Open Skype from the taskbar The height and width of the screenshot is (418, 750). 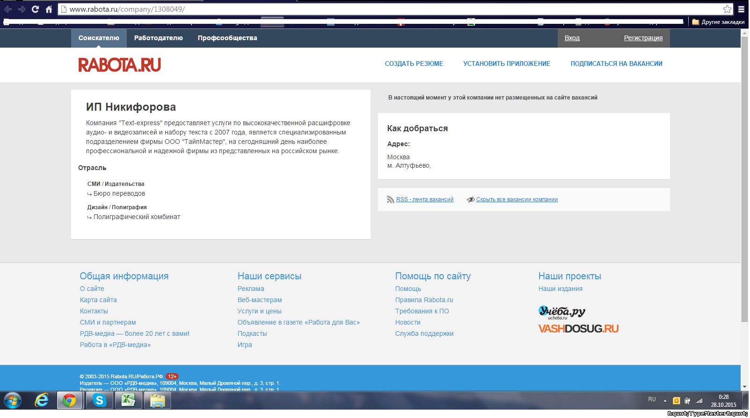99,400
